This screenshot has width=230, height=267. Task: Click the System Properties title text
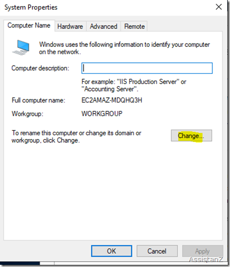(x=31, y=7)
